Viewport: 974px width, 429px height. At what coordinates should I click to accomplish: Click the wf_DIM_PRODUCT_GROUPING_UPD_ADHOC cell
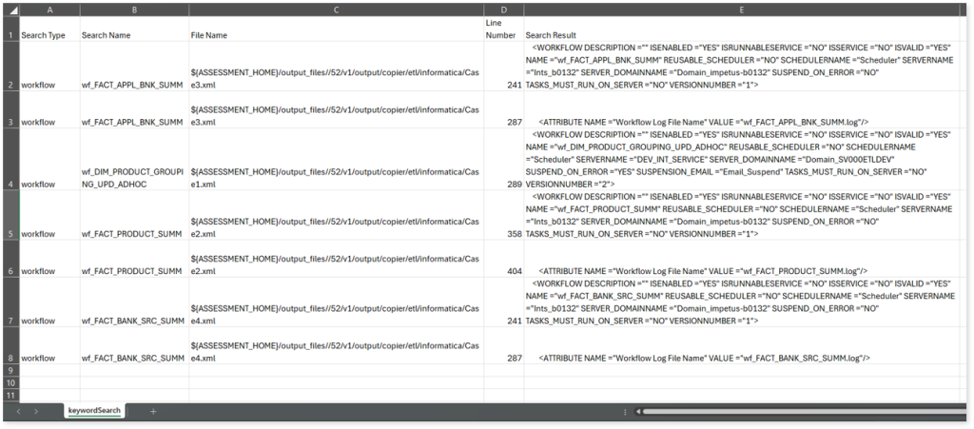134,178
